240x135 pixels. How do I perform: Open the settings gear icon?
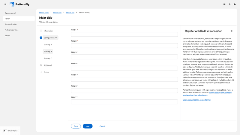coord(229,4)
